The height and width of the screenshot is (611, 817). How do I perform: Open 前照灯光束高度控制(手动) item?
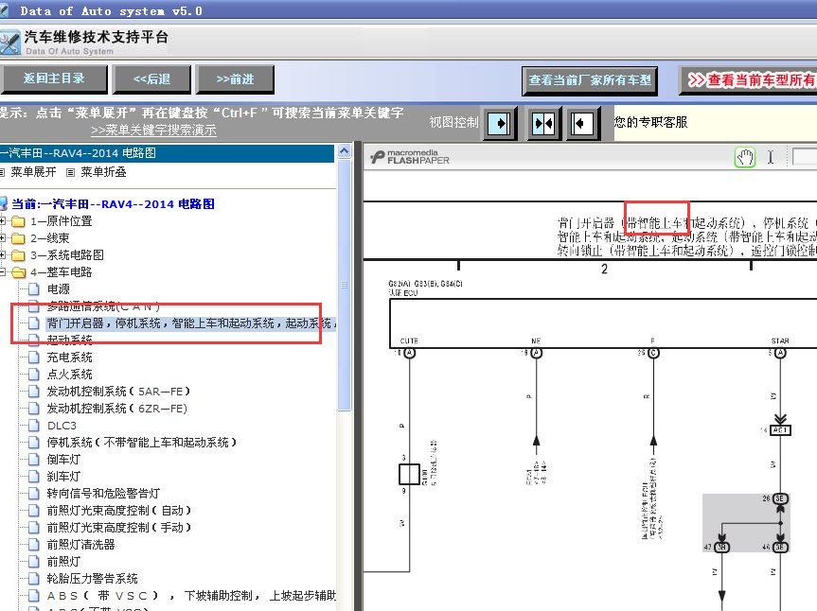[119, 528]
